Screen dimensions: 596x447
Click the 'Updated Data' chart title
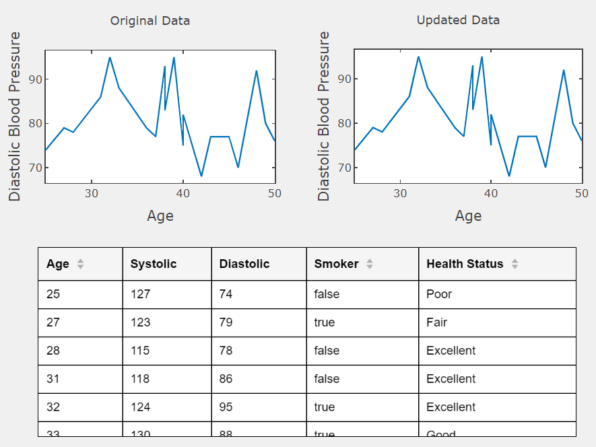click(x=458, y=20)
